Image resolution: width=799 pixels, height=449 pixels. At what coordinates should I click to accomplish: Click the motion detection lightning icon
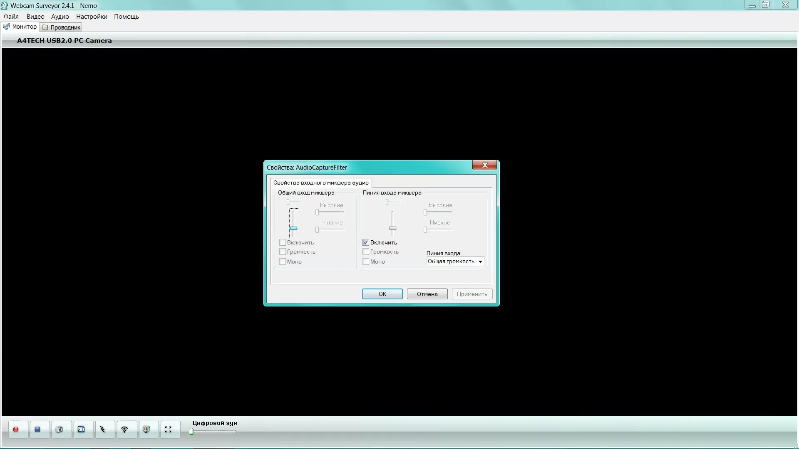(103, 429)
